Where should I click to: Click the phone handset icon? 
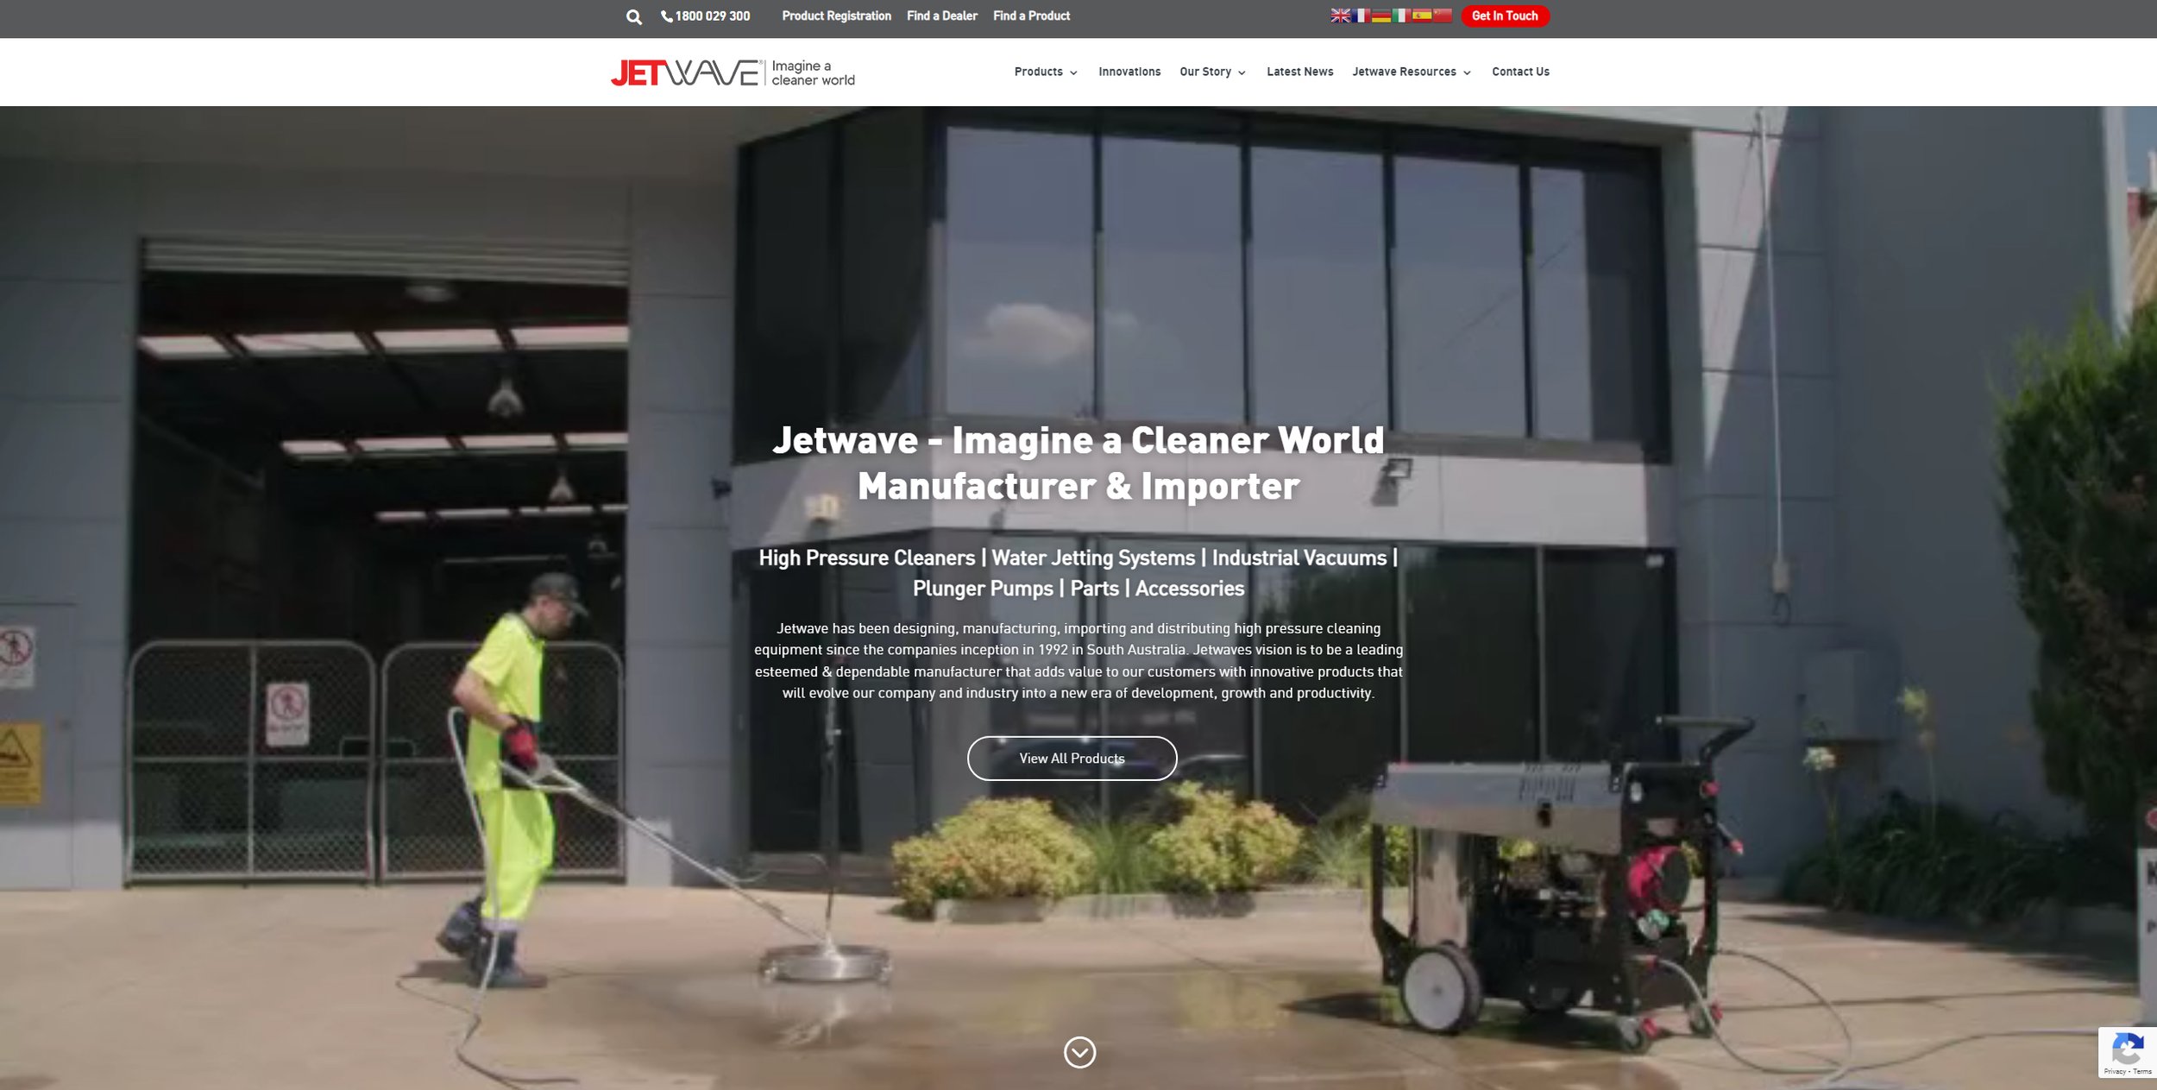click(x=667, y=16)
